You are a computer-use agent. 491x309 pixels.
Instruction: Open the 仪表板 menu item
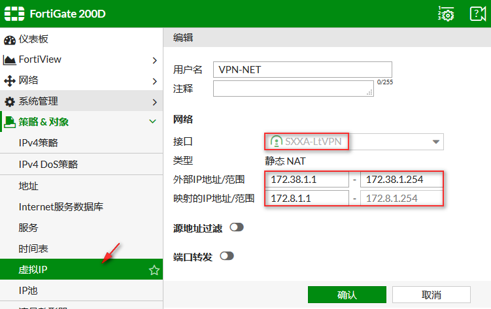coord(82,39)
